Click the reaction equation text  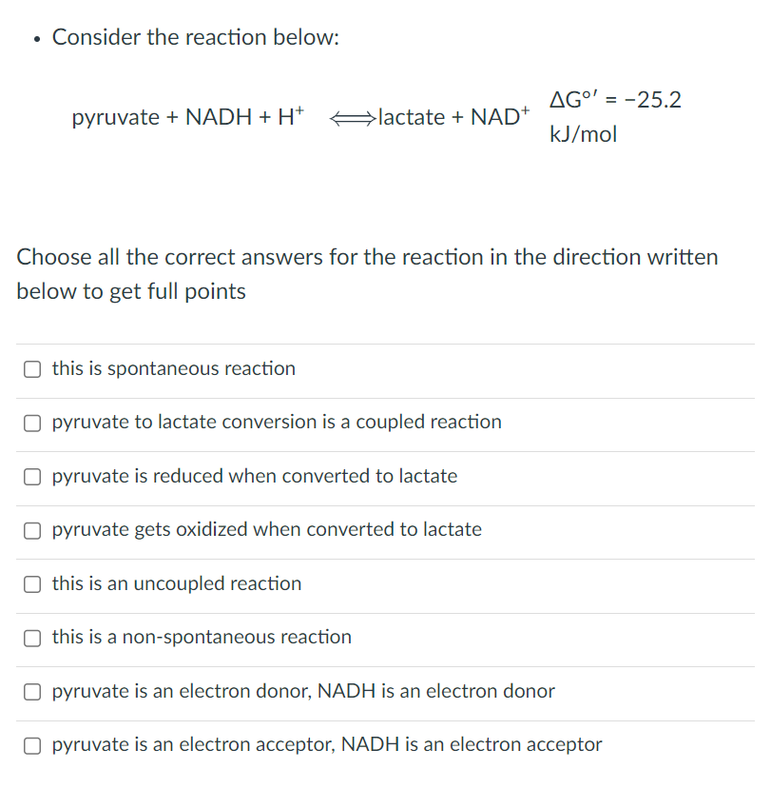point(299,116)
